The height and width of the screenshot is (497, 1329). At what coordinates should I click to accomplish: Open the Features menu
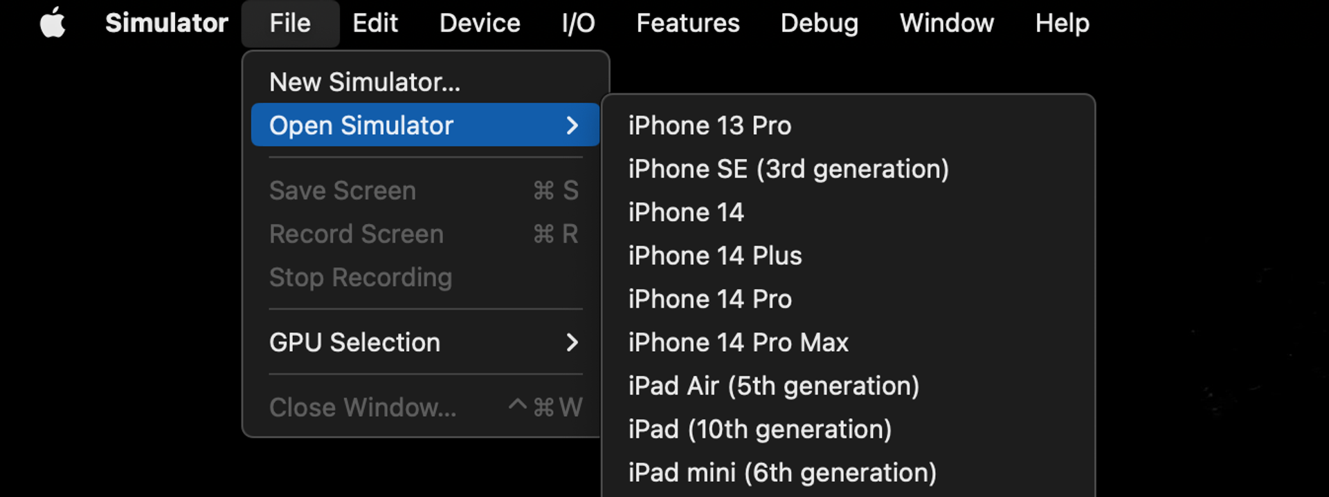coord(688,23)
